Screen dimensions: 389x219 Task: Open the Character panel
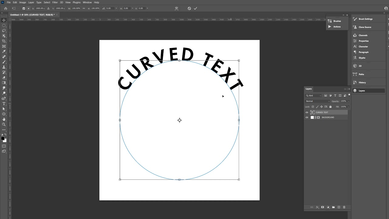tap(363, 47)
